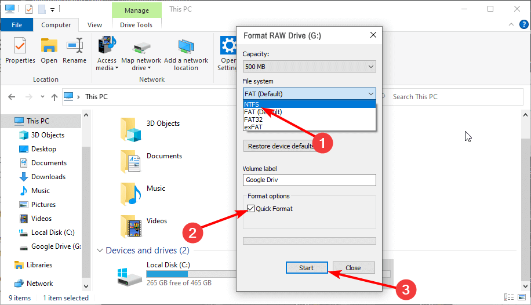This screenshot has width=531, height=305.
Task: Open Videos folder icon in main pane
Action: (130, 226)
